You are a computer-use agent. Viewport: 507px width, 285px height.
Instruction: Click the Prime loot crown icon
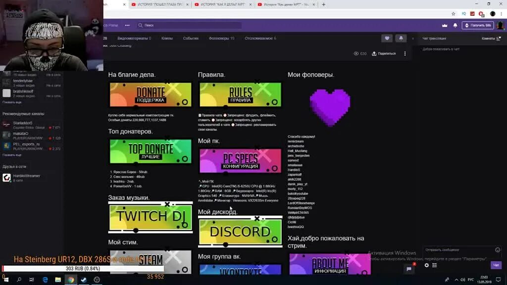(x=445, y=25)
